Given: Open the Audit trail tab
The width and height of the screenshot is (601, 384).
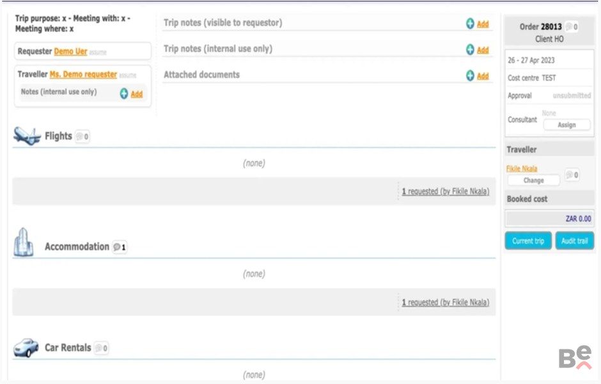Looking at the screenshot, I should pos(575,241).
